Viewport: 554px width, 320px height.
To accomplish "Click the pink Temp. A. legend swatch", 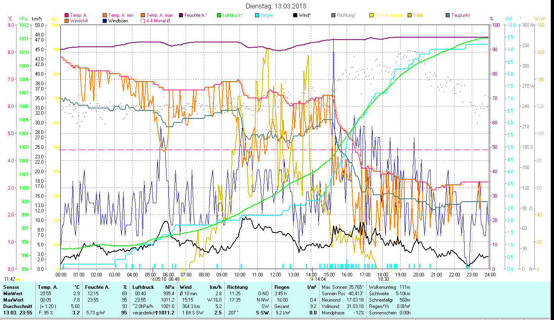I will pyautogui.click(x=67, y=16).
